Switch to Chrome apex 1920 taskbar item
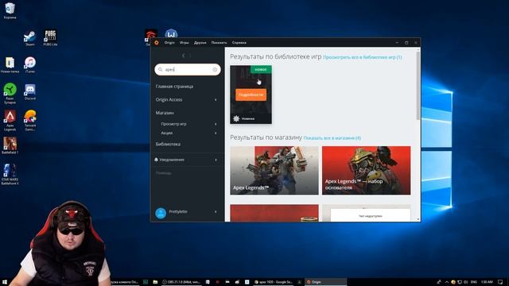 [x=274, y=282]
